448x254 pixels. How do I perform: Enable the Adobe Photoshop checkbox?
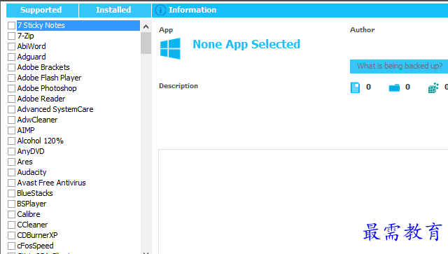click(x=11, y=89)
